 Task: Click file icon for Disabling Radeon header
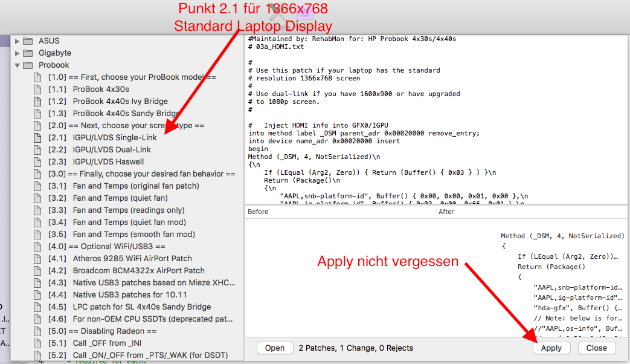pos(37,331)
